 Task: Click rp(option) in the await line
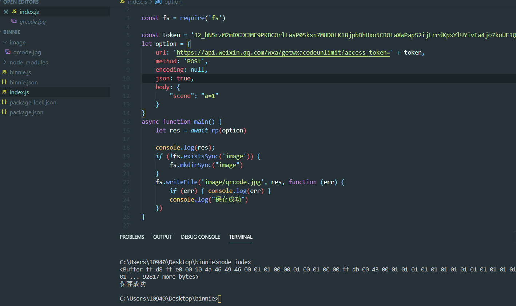pyautogui.click(x=229, y=130)
